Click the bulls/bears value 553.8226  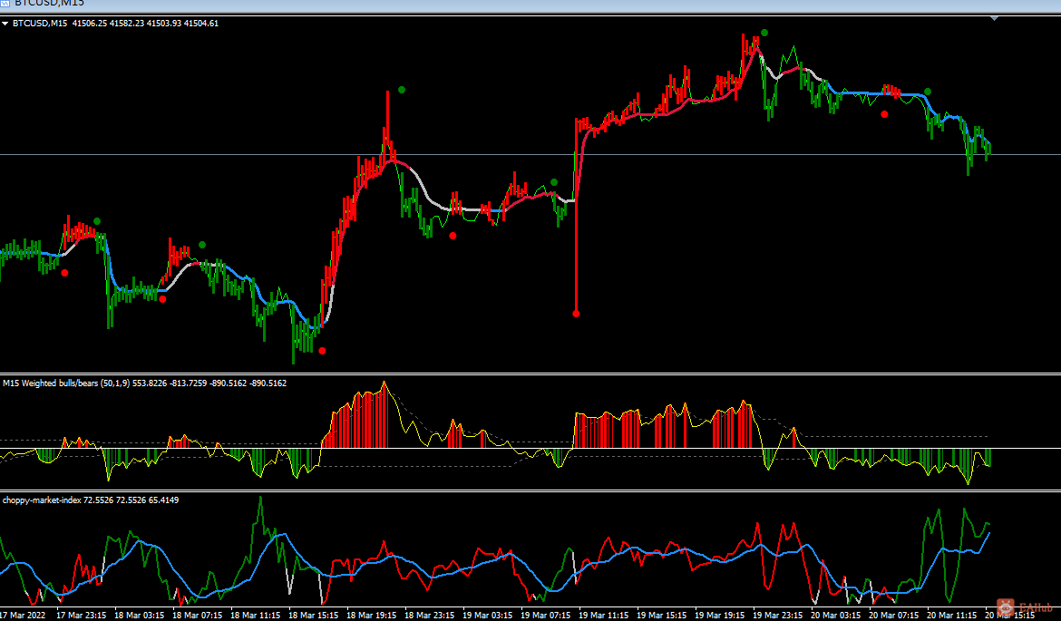(x=148, y=383)
